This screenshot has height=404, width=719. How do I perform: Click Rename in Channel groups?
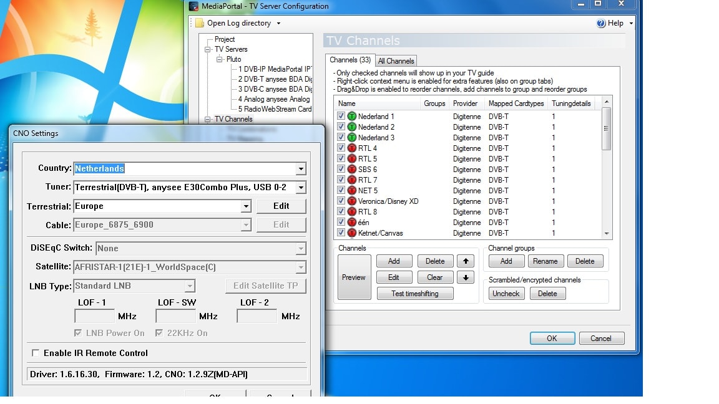pos(545,261)
